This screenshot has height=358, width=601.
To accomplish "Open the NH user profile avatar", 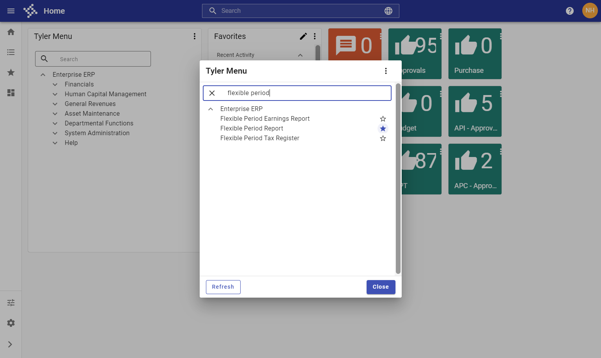I will (590, 11).
